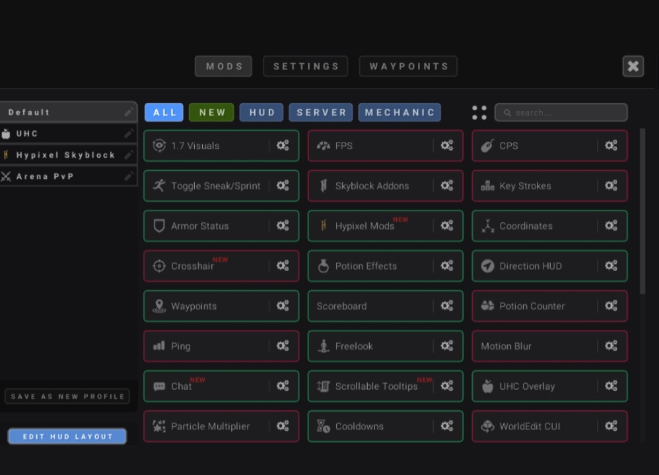The height and width of the screenshot is (475, 659).
Task: Open Direction HUD settings gear
Action: 611,265
